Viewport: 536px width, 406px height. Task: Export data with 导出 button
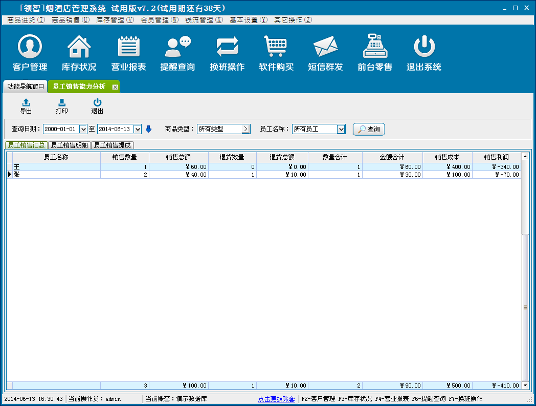coord(26,106)
